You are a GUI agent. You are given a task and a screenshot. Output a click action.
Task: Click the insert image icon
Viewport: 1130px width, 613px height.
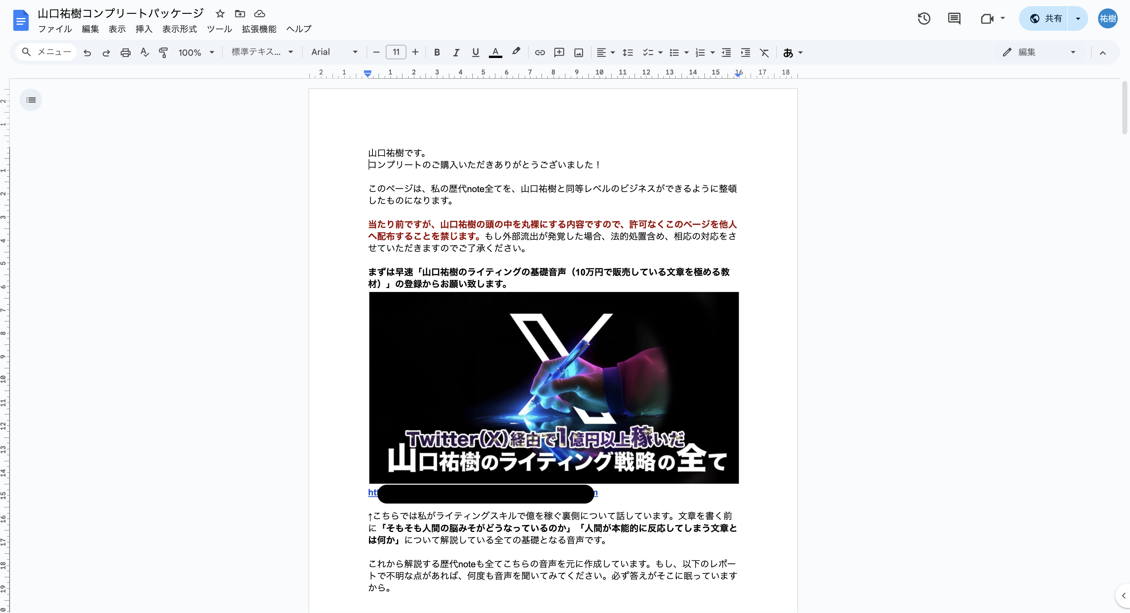[x=578, y=53]
